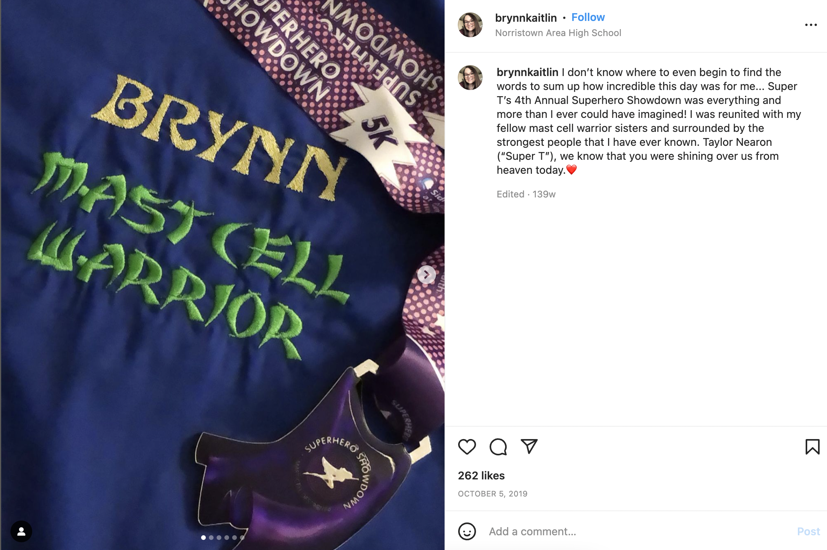827x550 pixels.
Task: Save post with the bookmark icon
Action: tap(812, 447)
